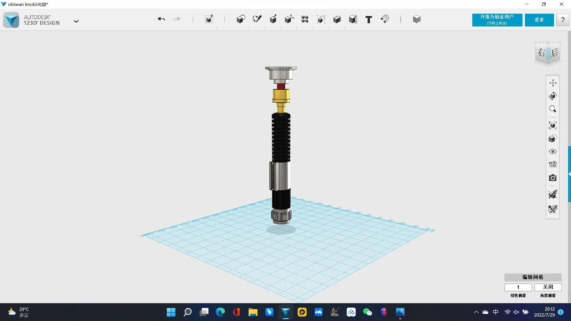The image size is (571, 321).
Task: Open the Transform tool in the toolbar
Action: pyautogui.click(x=209, y=19)
